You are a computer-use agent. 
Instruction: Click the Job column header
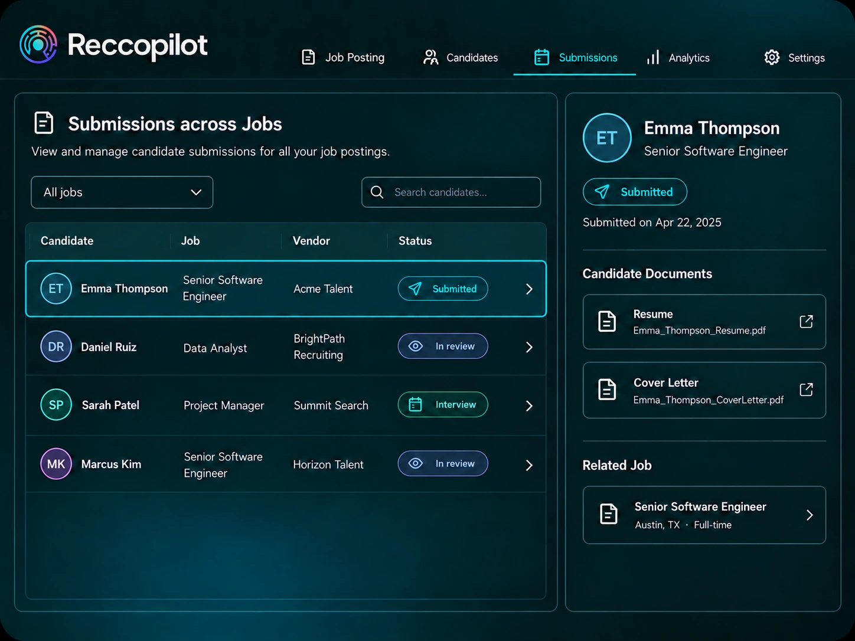[x=190, y=241]
